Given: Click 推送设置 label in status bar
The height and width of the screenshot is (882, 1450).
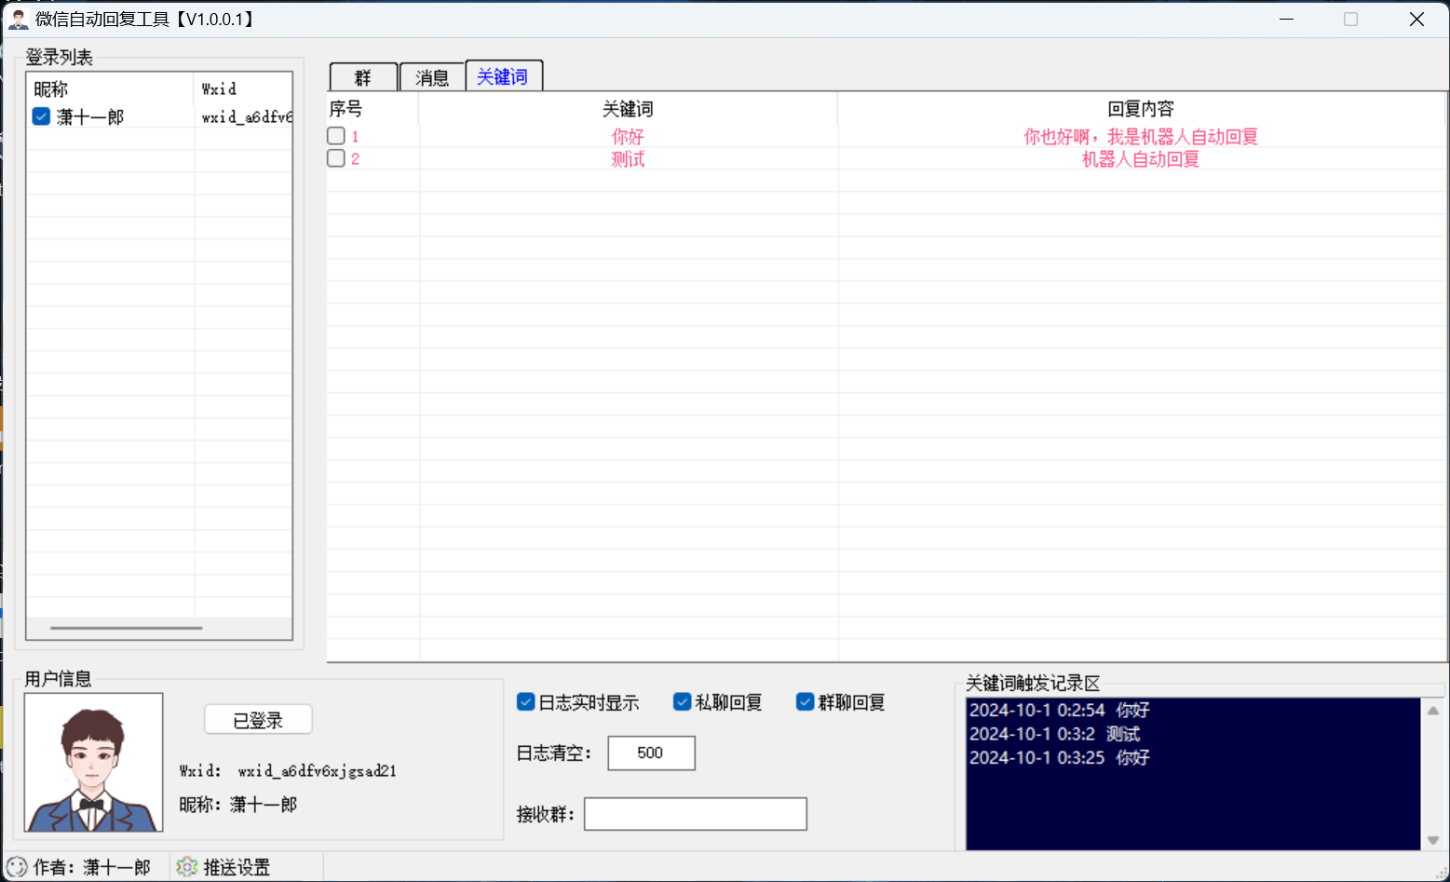Looking at the screenshot, I should pos(237,867).
